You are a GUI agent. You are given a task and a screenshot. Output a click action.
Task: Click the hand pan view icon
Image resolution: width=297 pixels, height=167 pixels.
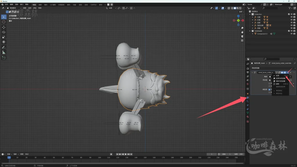(x=242, y=32)
